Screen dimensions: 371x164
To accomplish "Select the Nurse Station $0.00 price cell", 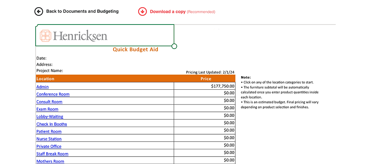I will point(205,138).
